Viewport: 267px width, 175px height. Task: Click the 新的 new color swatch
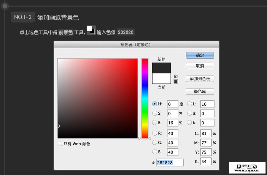(162, 68)
